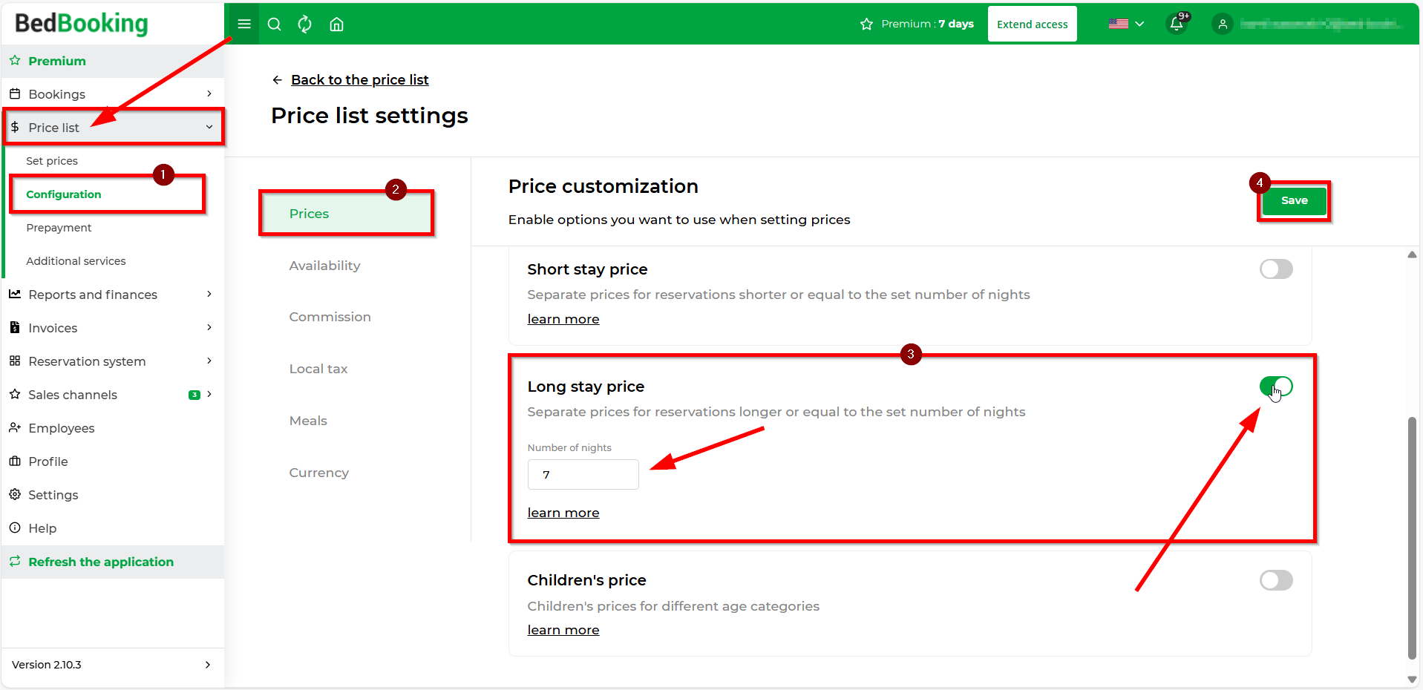Go to the home icon

336,24
